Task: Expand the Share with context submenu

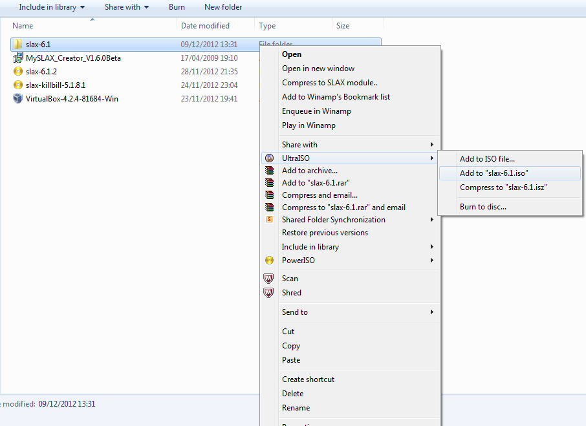Action: [431, 145]
